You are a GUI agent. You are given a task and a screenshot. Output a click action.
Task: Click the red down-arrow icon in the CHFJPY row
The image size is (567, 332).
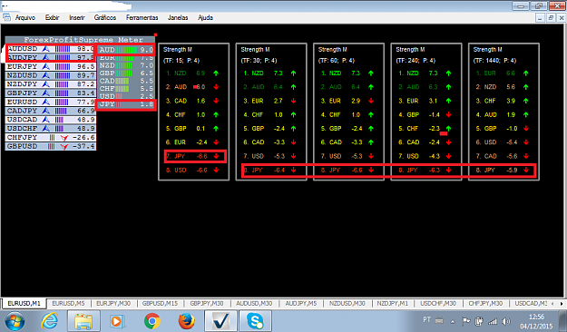(x=64, y=138)
